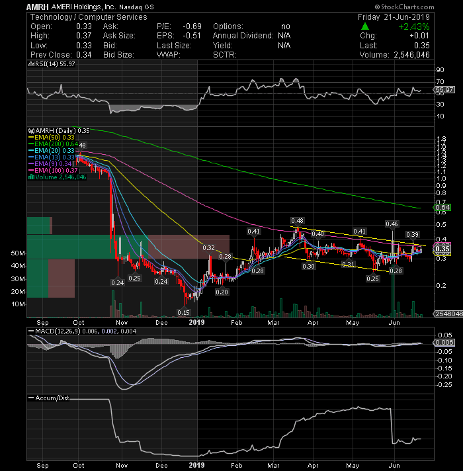Click the Prev Close 0.34 value
Viewport: 463px width, 471px height.
[84, 55]
